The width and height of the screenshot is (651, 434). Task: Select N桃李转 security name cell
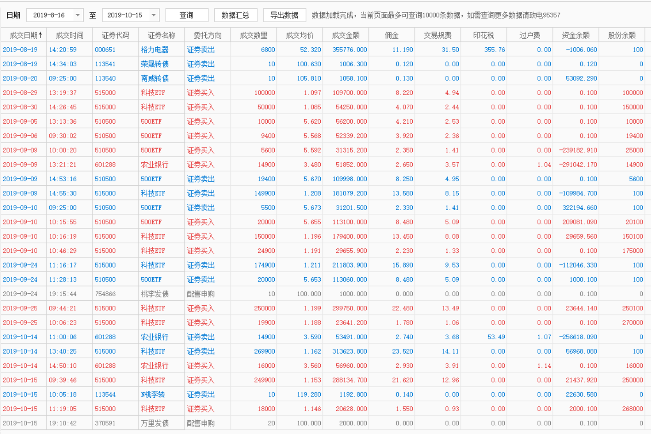point(153,394)
